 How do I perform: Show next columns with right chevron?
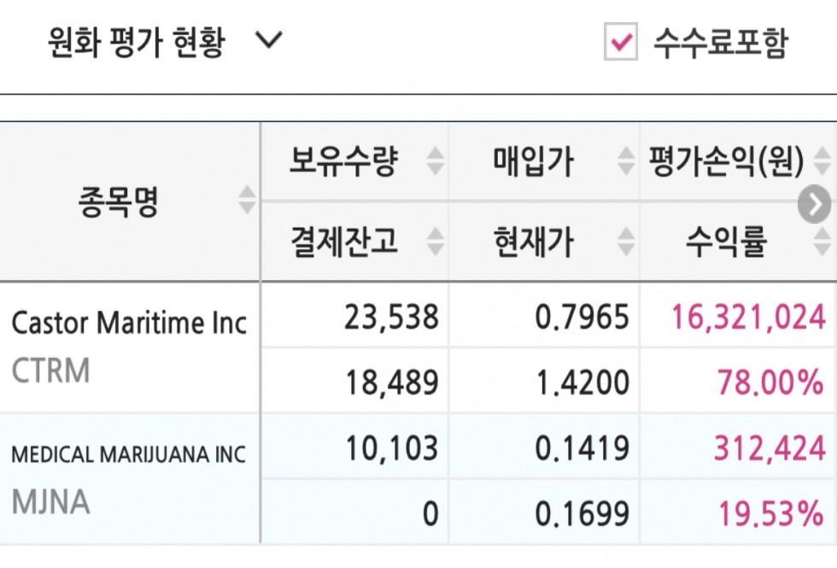(815, 203)
